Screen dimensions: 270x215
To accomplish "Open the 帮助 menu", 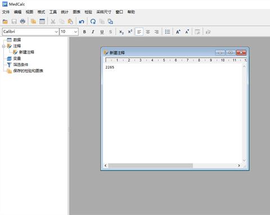I will (x=131, y=12).
